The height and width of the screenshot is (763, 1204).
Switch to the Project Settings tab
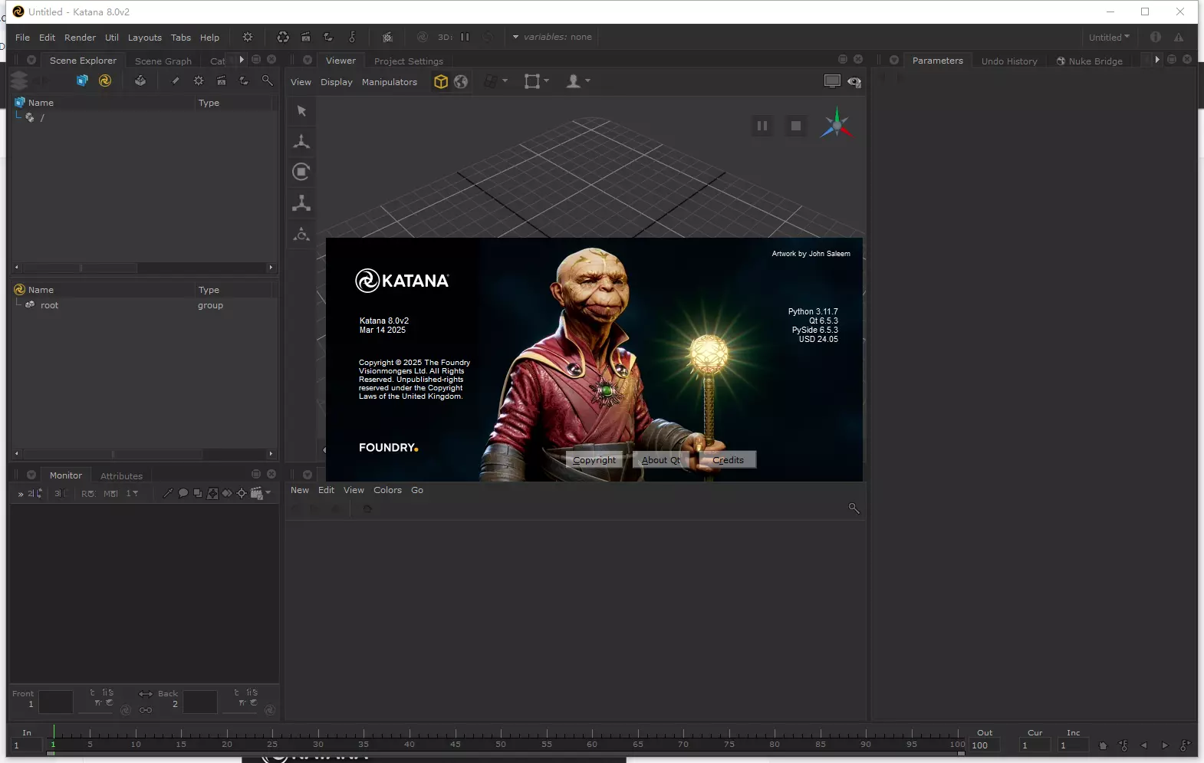pos(409,61)
